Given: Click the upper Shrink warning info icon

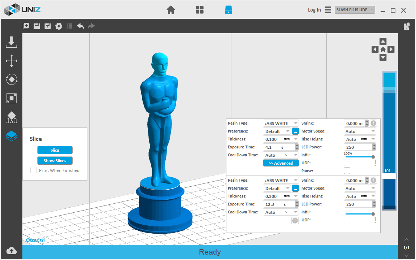Looking at the screenshot, I should click(373, 123).
